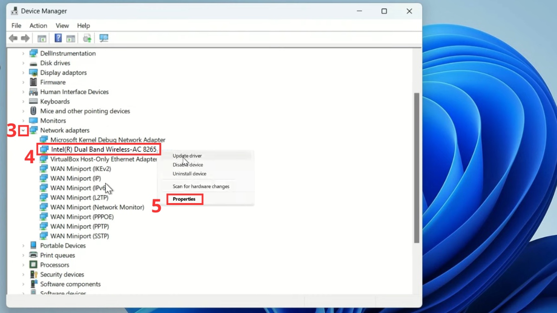The height and width of the screenshot is (313, 557).
Task: Click the Microsoft Kernel Debug Network Adapter icon
Action: coord(44,140)
